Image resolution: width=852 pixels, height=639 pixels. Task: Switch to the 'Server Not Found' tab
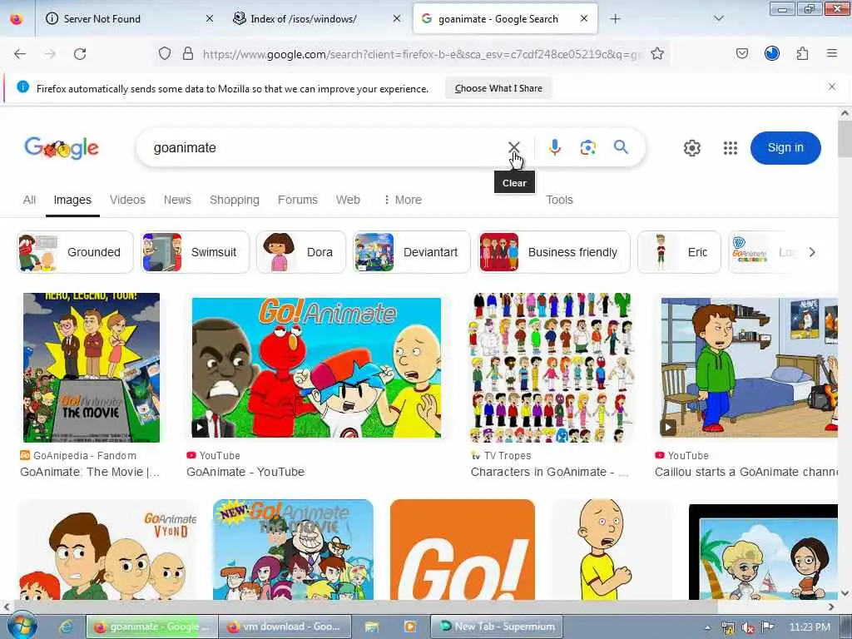129,19
